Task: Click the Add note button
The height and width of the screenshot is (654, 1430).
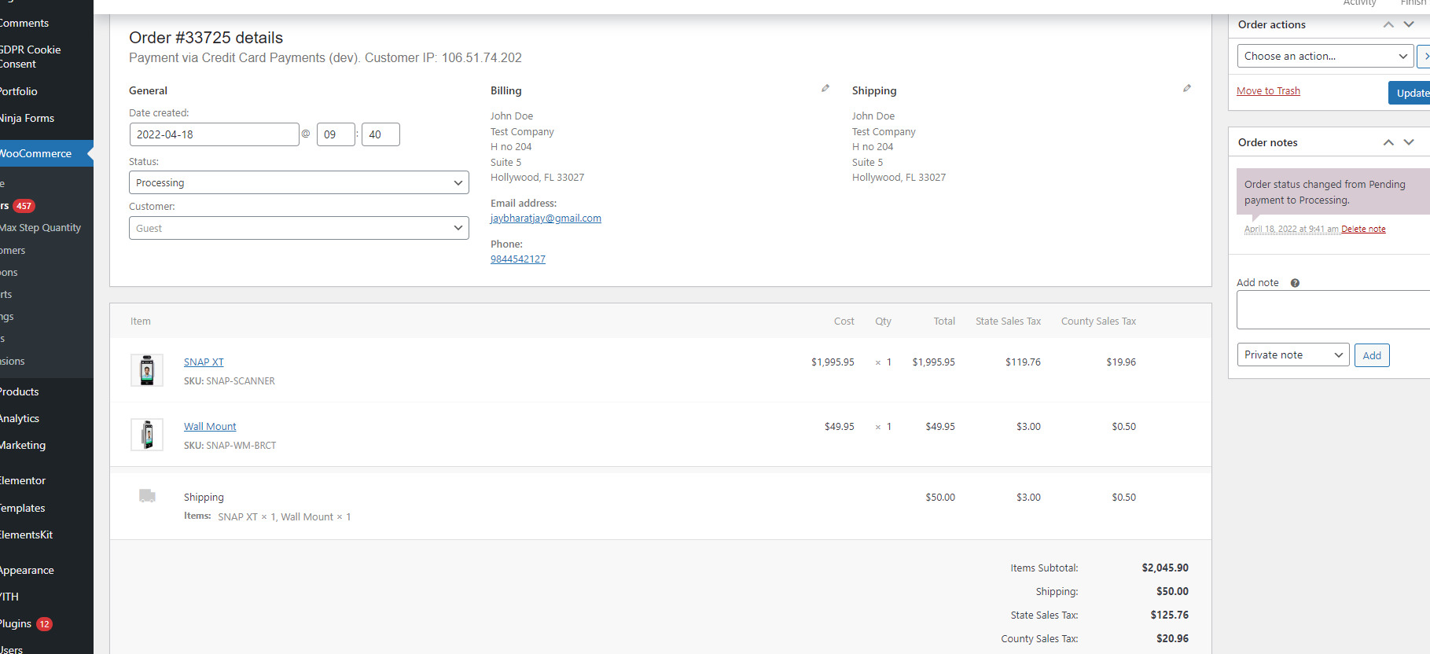Action: tap(1372, 355)
